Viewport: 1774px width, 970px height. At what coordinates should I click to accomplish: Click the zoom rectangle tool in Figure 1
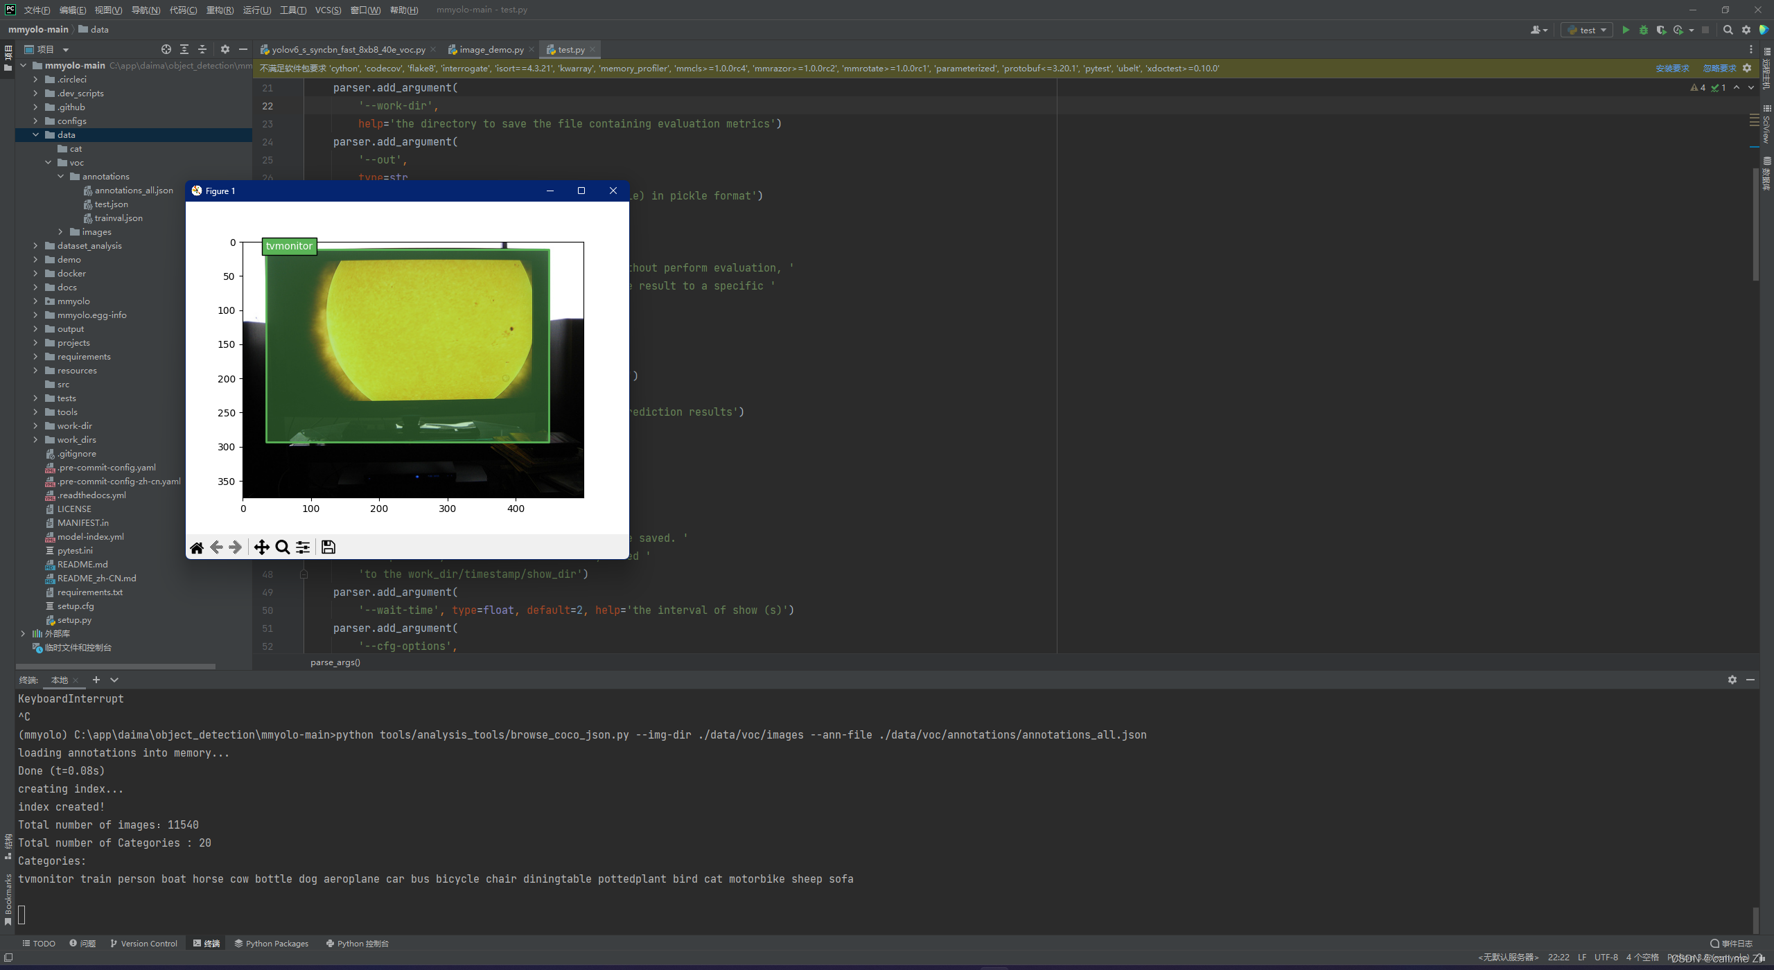(283, 547)
